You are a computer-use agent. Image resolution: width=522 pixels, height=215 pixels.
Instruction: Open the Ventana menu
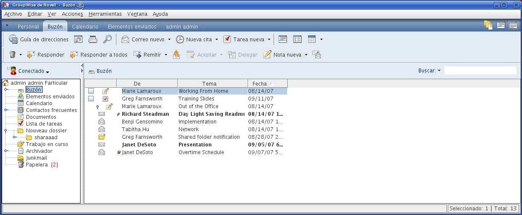pos(137,14)
